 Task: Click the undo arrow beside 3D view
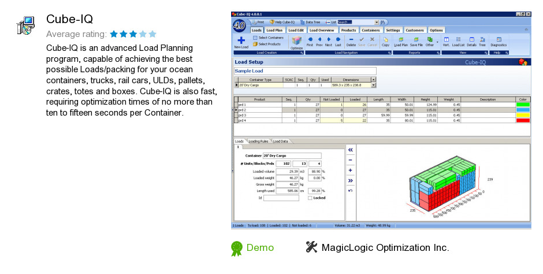pos(351,191)
